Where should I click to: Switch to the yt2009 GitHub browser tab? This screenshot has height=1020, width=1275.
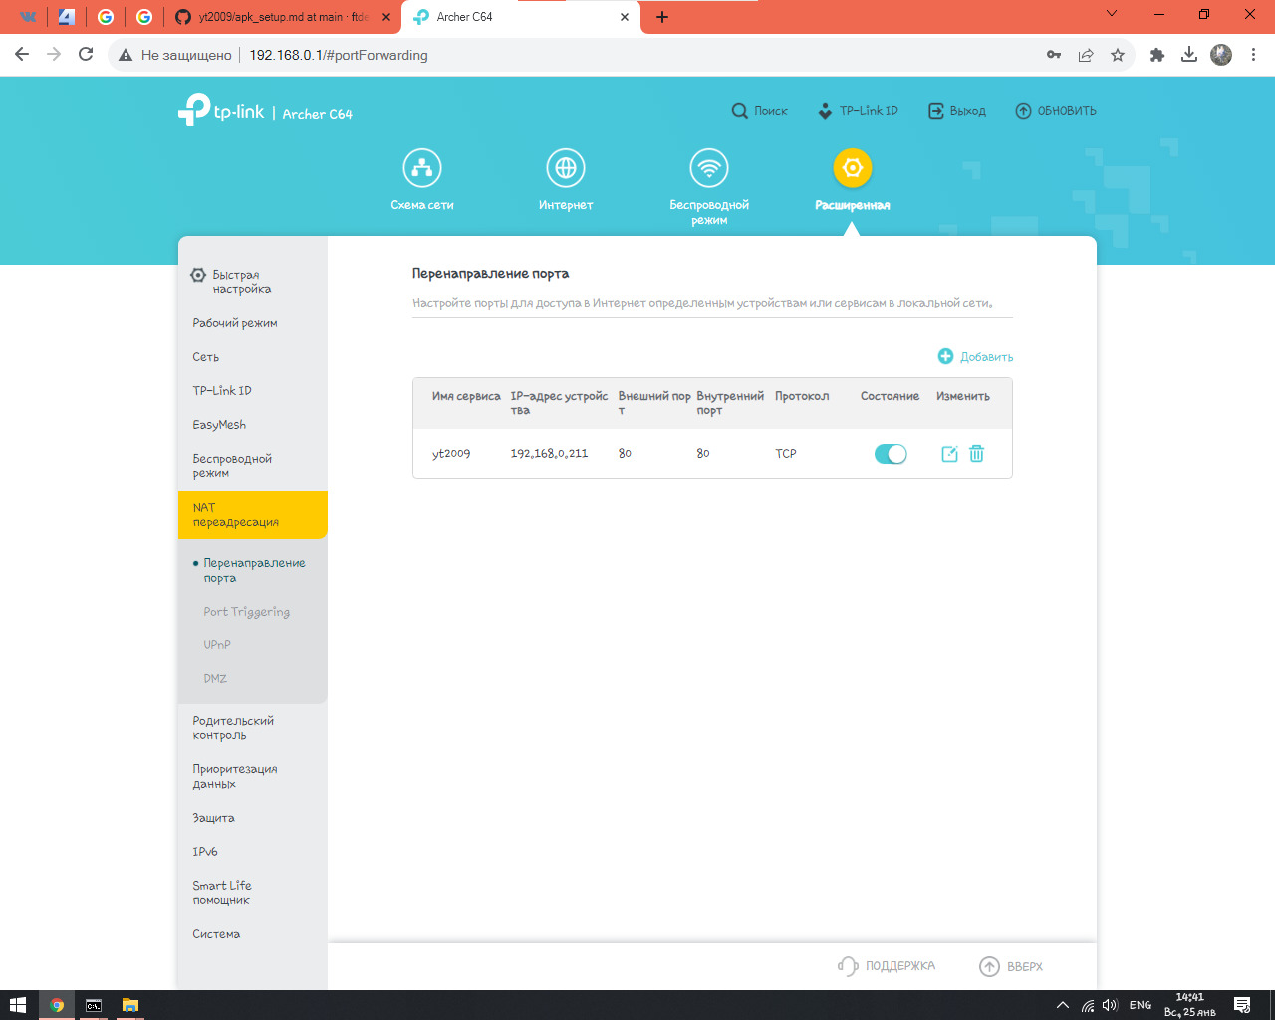[x=283, y=17]
